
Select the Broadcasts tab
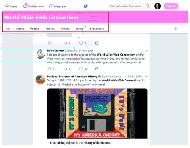point(97,29)
